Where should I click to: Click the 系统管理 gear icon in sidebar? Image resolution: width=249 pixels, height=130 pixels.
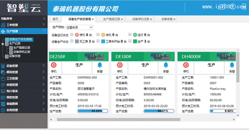[x=3, y=110]
